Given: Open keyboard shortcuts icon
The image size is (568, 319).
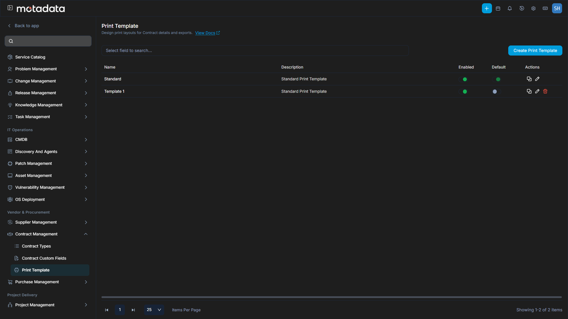Looking at the screenshot, I should pos(545,8).
